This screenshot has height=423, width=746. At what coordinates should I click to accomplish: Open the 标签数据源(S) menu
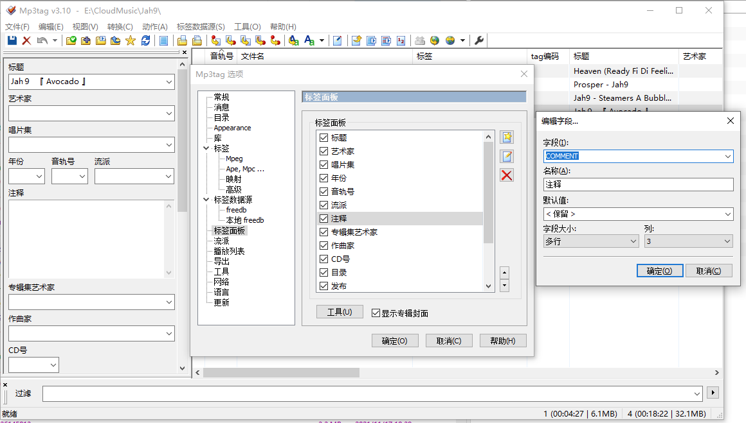[x=201, y=27]
